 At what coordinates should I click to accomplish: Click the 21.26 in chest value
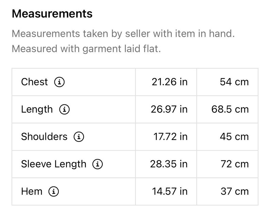coord(170,82)
